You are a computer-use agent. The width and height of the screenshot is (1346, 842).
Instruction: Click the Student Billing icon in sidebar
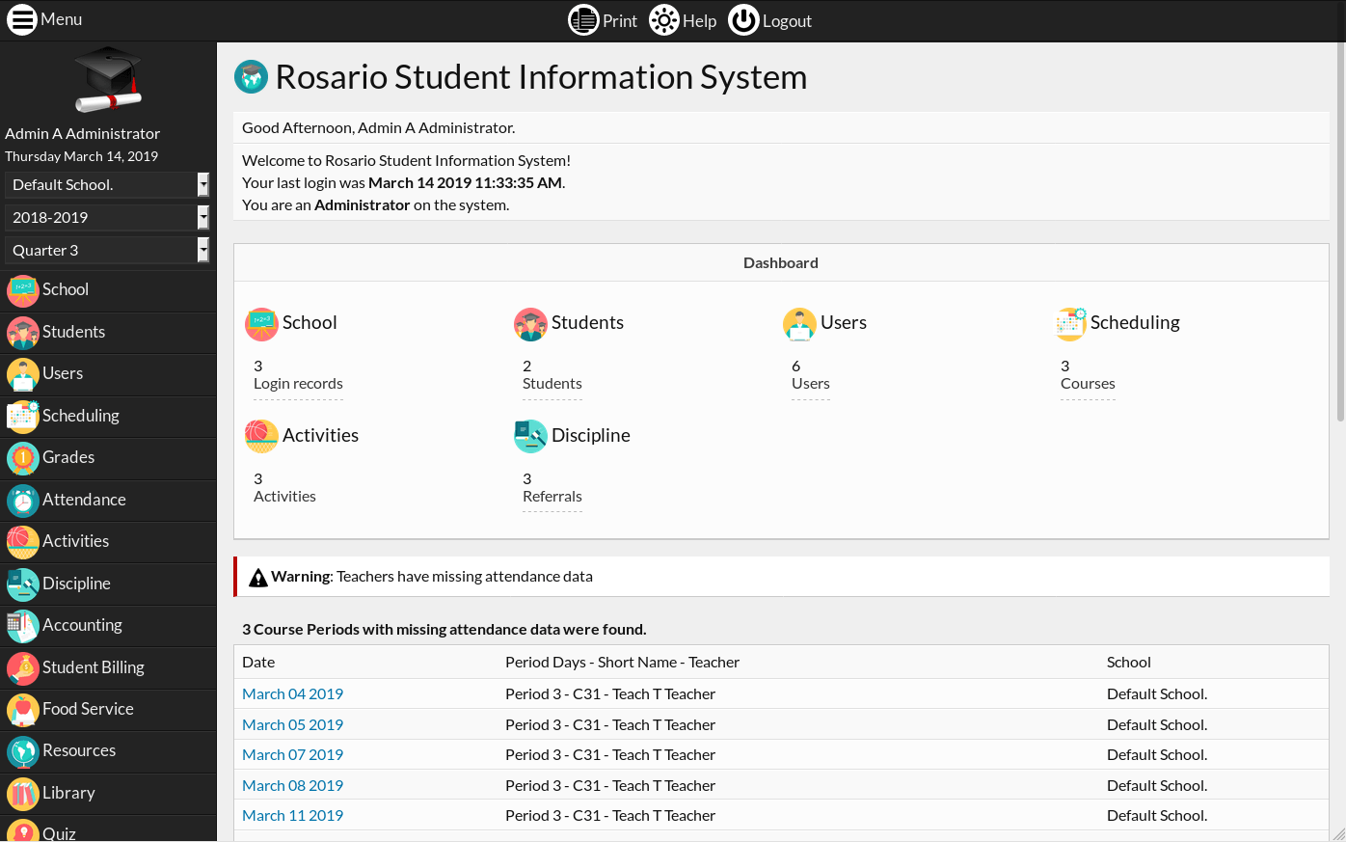[x=23, y=667]
